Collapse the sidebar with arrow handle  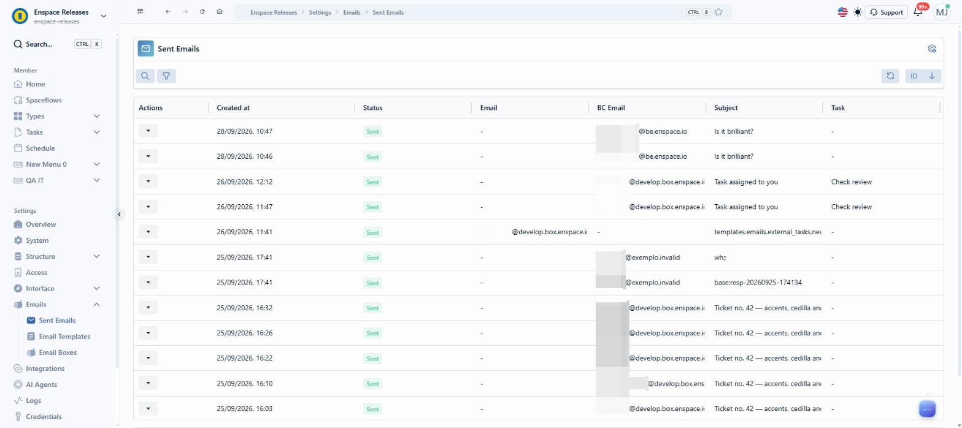119,214
